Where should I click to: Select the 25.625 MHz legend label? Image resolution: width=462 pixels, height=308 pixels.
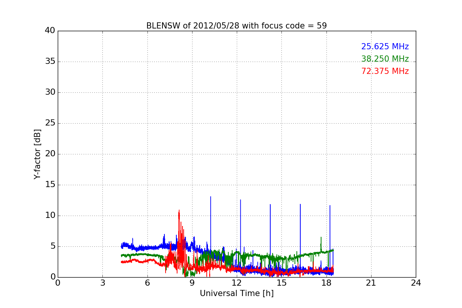pyautogui.click(x=385, y=47)
